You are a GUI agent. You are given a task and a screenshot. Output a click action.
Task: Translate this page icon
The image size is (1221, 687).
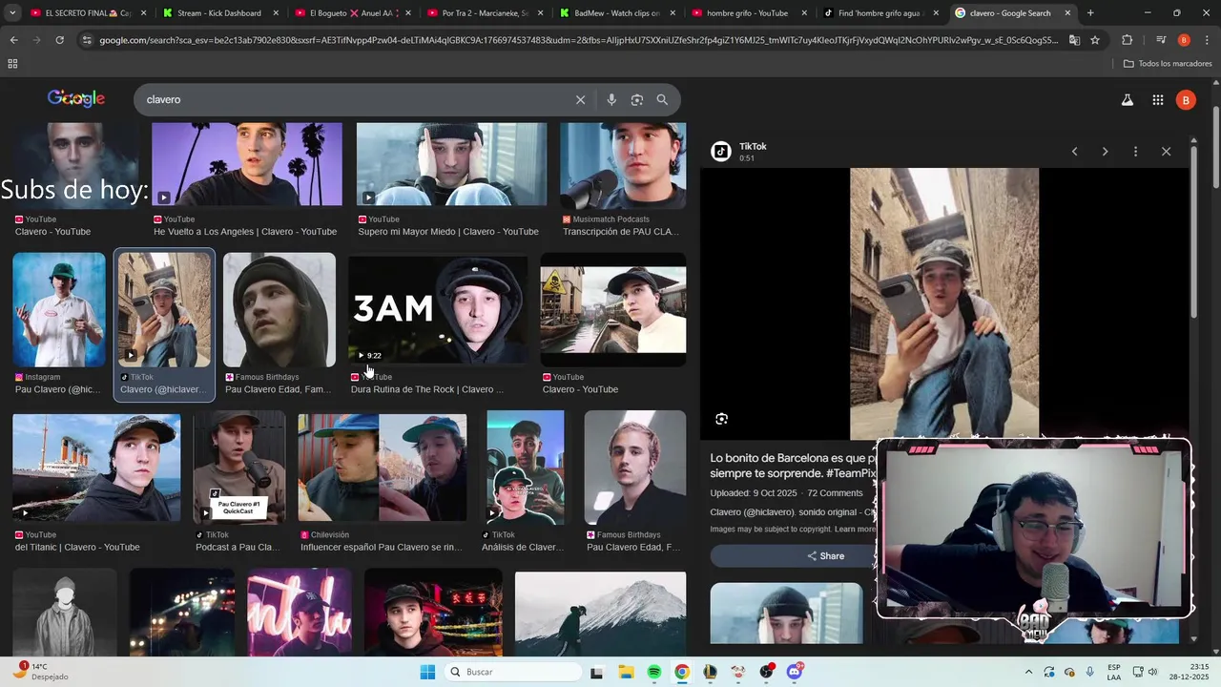(1074, 40)
